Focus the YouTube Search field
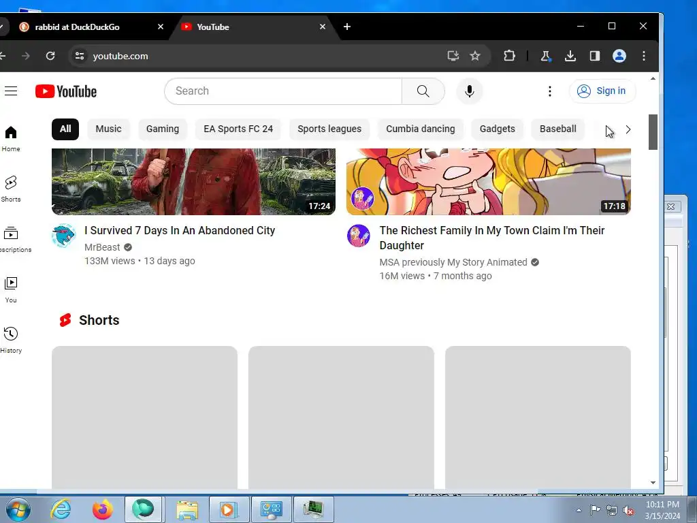The height and width of the screenshot is (523, 697). pos(284,91)
